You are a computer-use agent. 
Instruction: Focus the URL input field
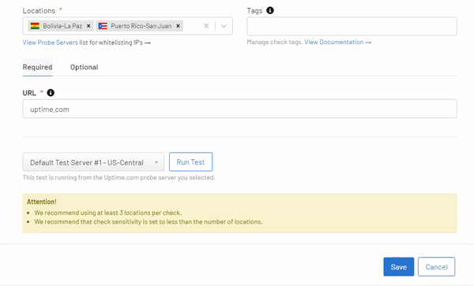tap(239, 109)
